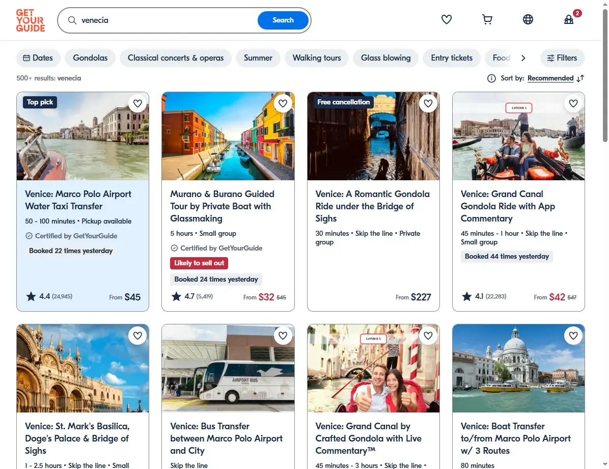Screen dimensions: 609x469
Task: Click the Booked 22 times yesterday label
Action: point(71,251)
